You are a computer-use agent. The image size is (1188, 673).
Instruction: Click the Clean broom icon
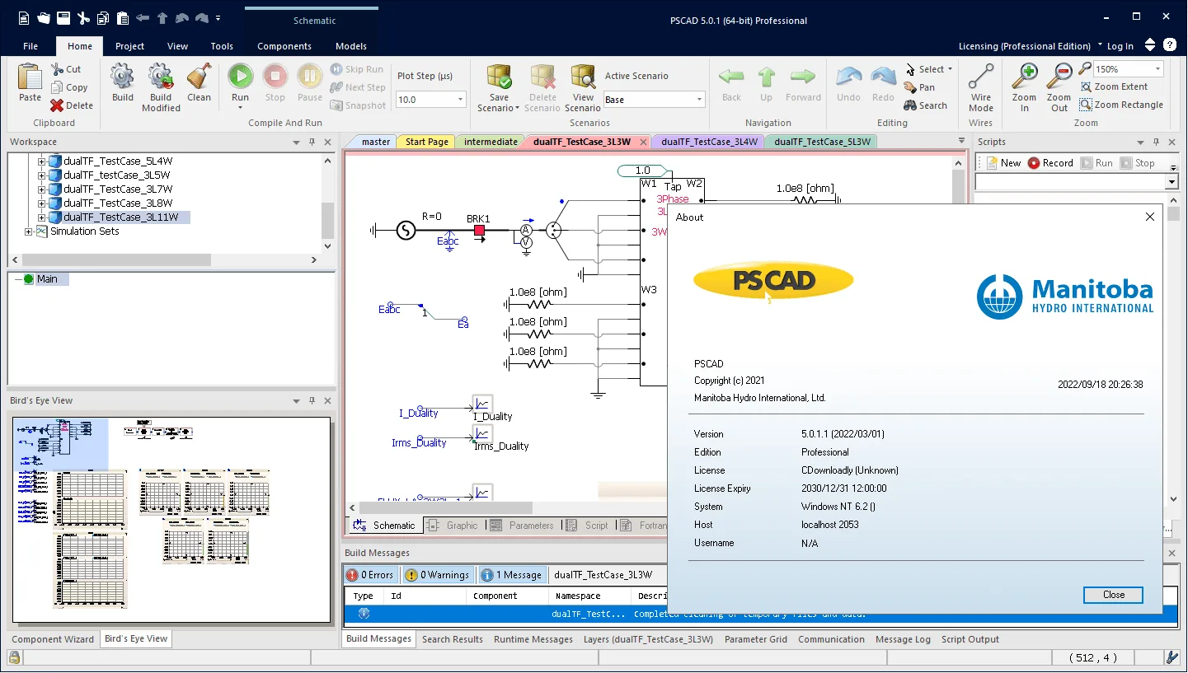pyautogui.click(x=199, y=77)
